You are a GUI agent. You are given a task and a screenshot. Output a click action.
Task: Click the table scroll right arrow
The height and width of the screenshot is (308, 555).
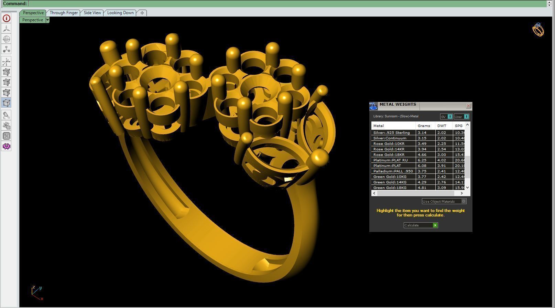pos(461,193)
